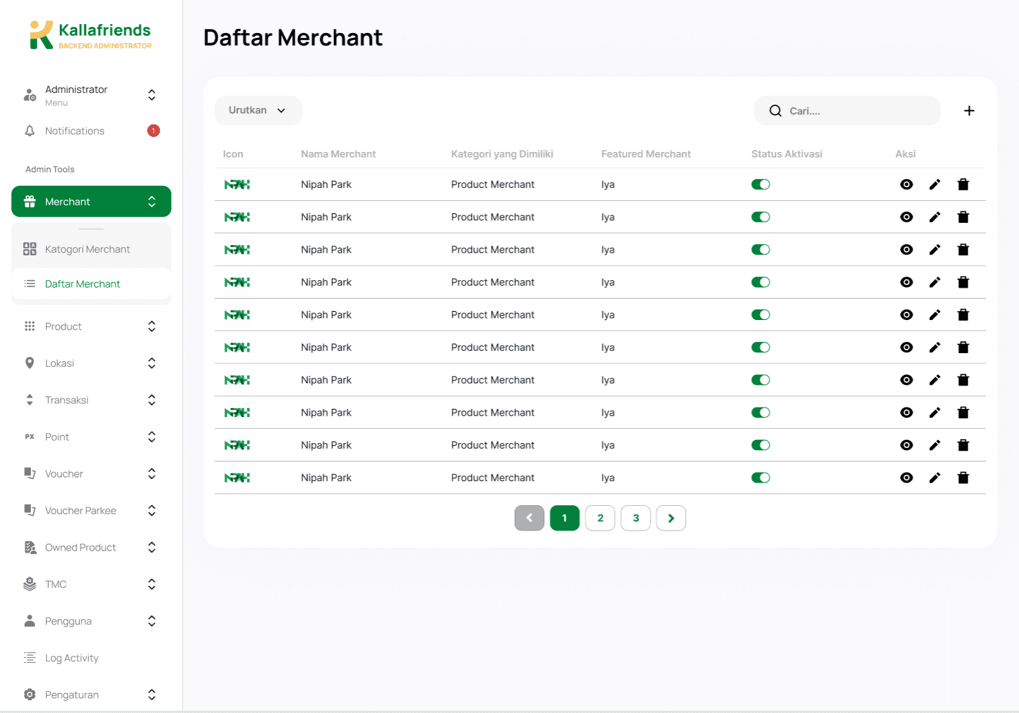Click the Nipah Park logo icon in first row
This screenshot has width=1019, height=713.
coord(237,184)
